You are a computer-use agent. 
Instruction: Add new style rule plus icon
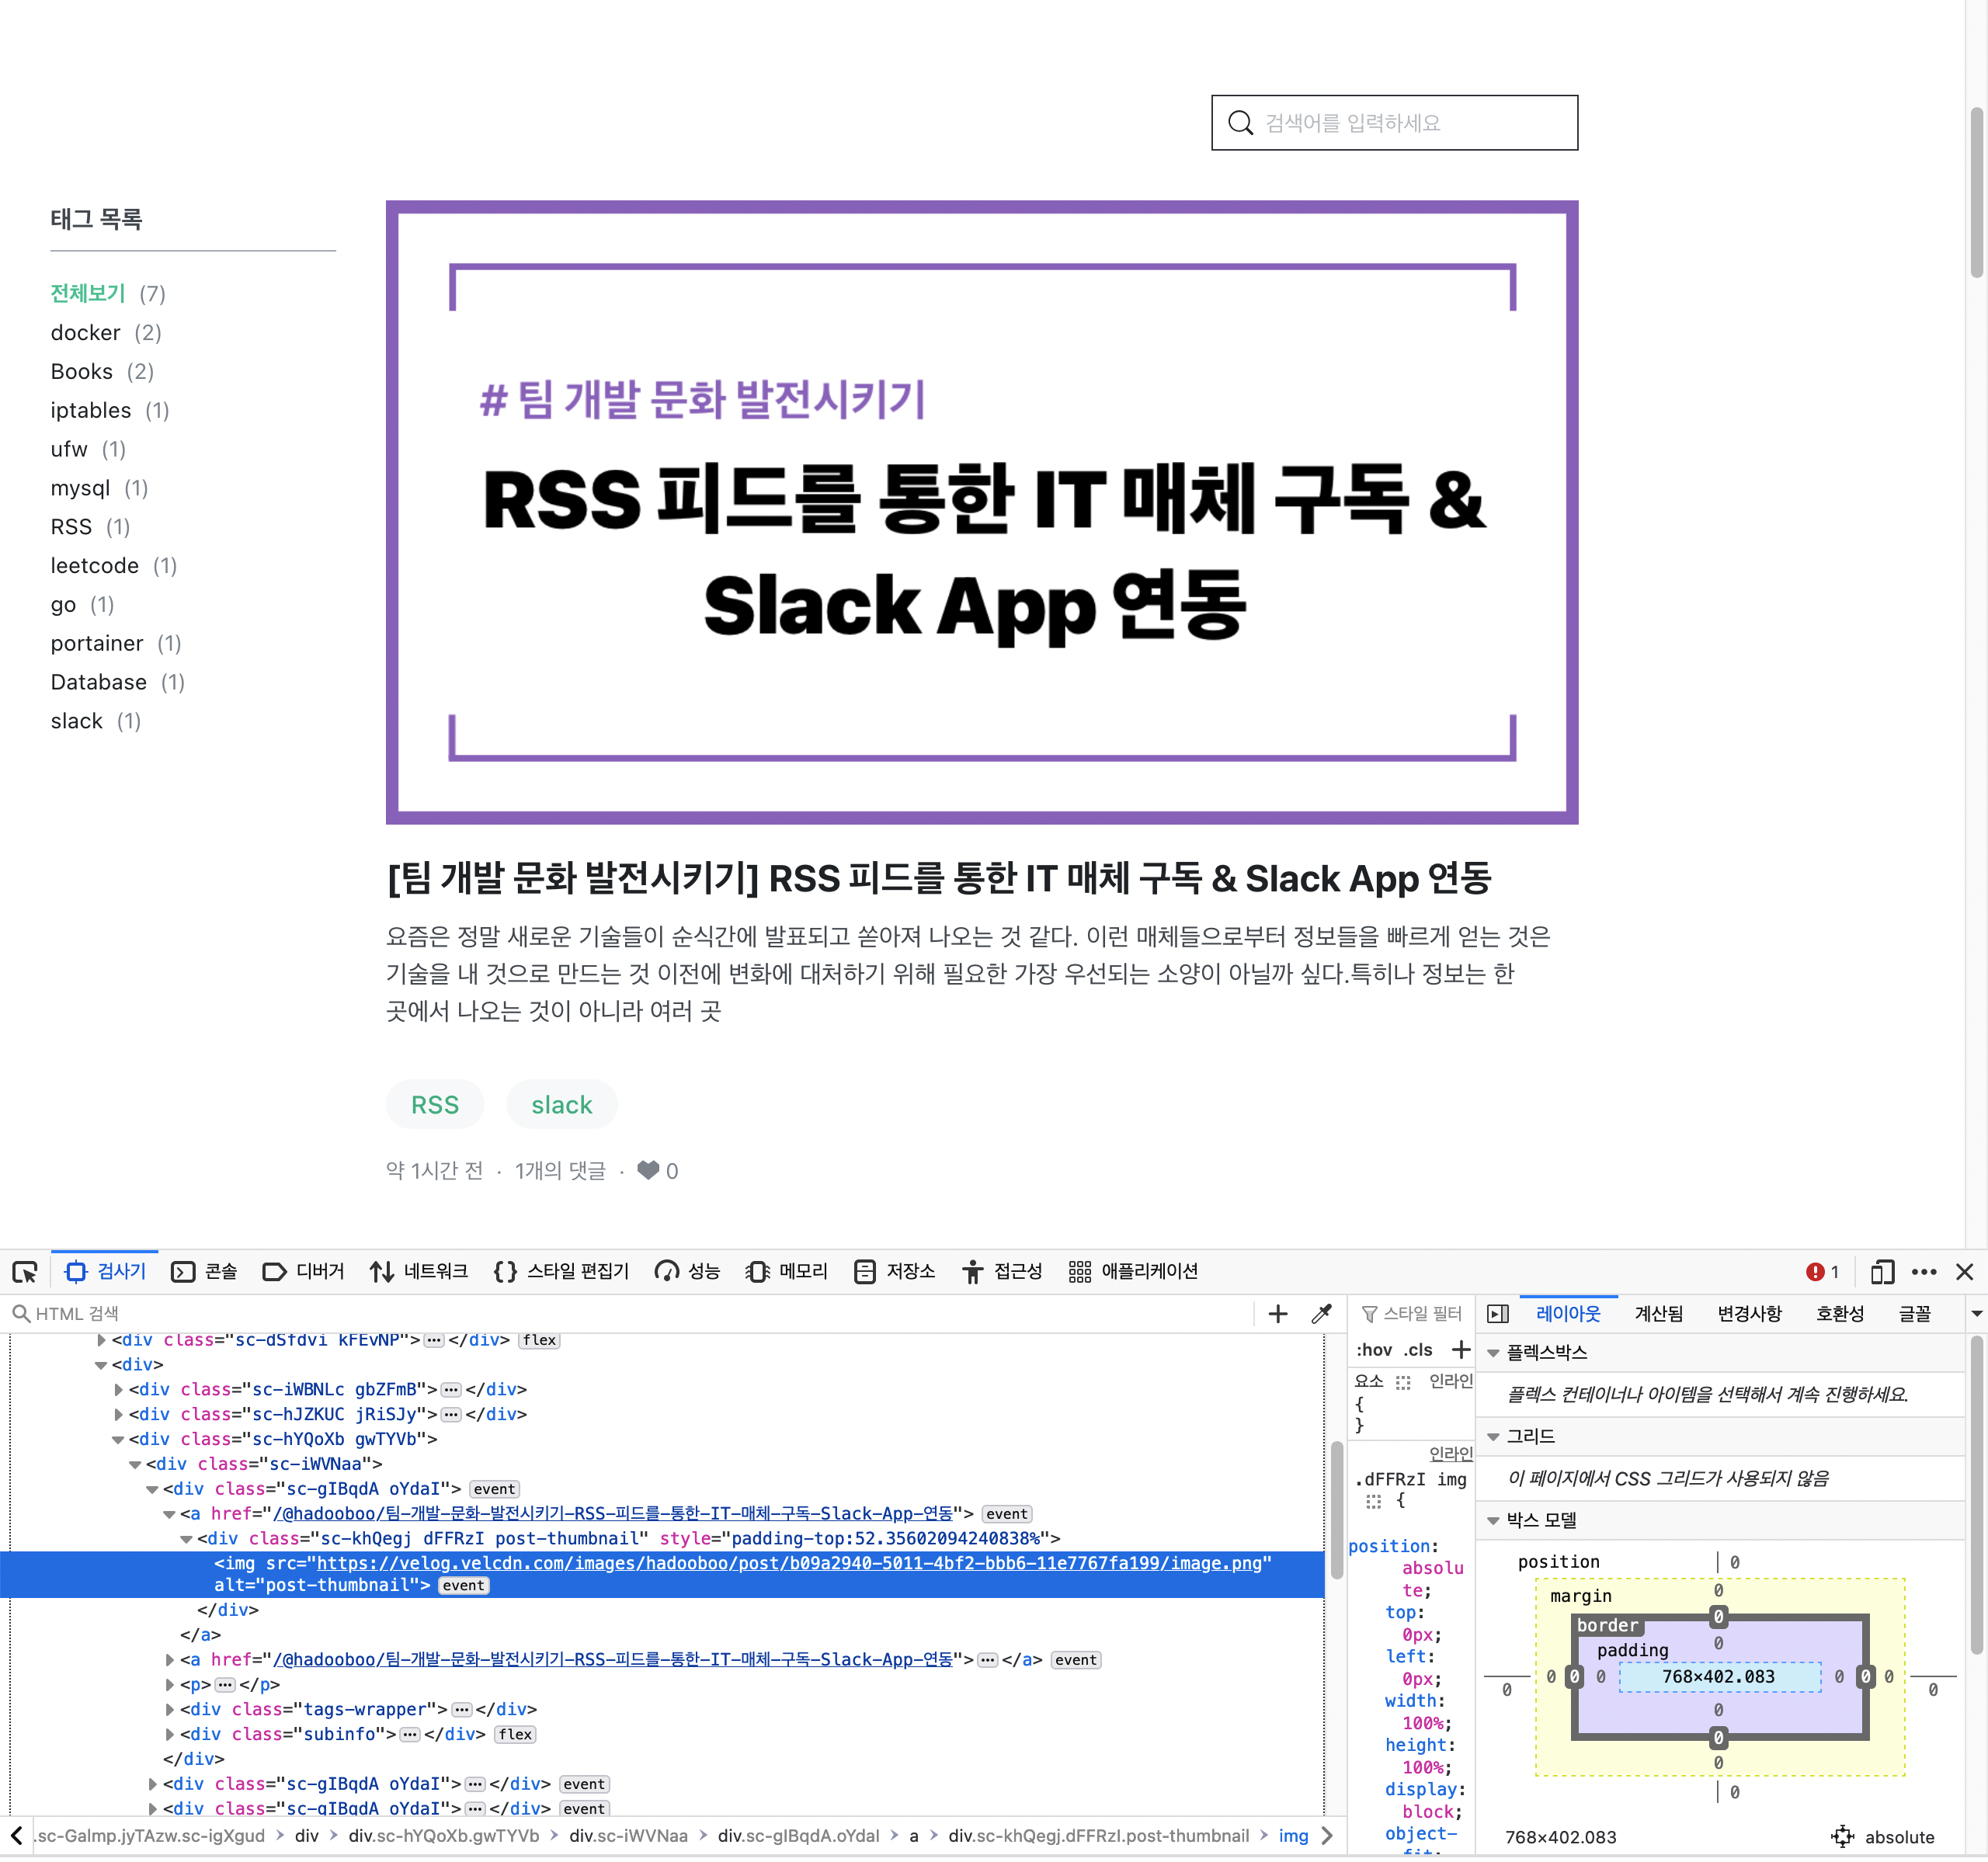click(x=1461, y=1350)
